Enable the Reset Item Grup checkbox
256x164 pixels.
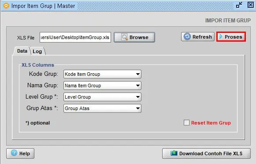[186, 123]
